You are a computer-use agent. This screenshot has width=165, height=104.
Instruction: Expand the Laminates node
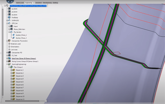9,50
